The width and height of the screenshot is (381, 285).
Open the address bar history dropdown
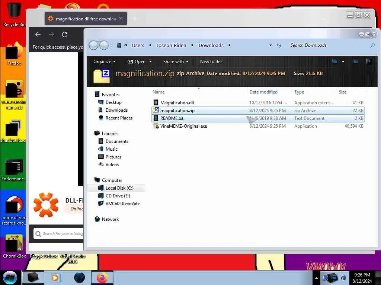(270, 45)
